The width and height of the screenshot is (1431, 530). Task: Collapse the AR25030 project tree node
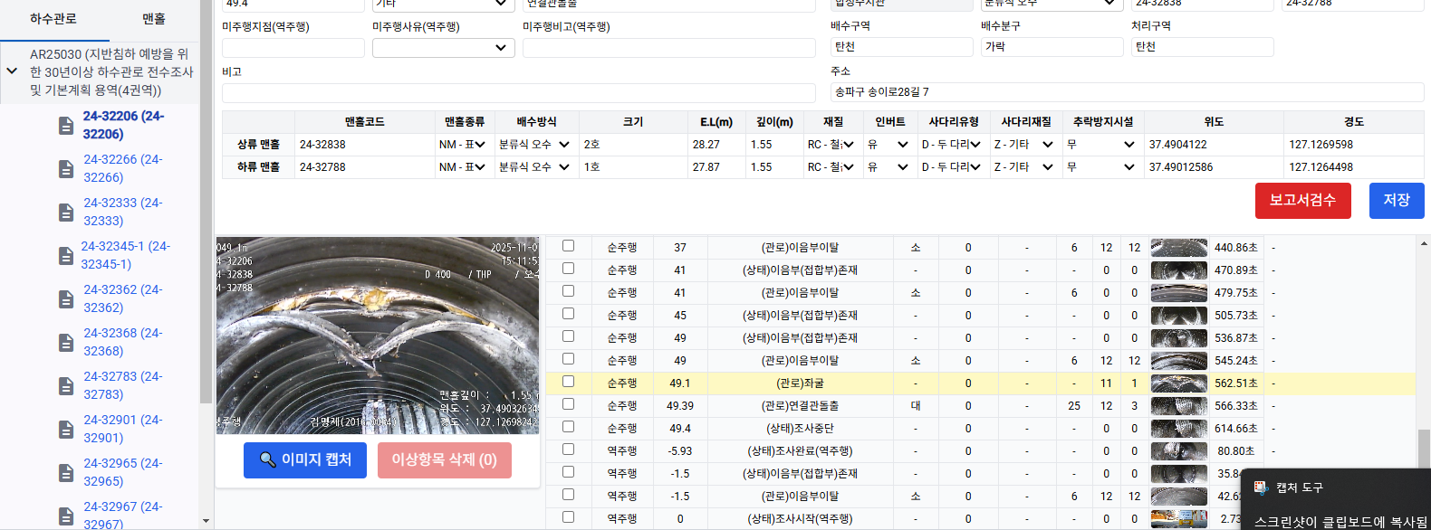coord(12,71)
